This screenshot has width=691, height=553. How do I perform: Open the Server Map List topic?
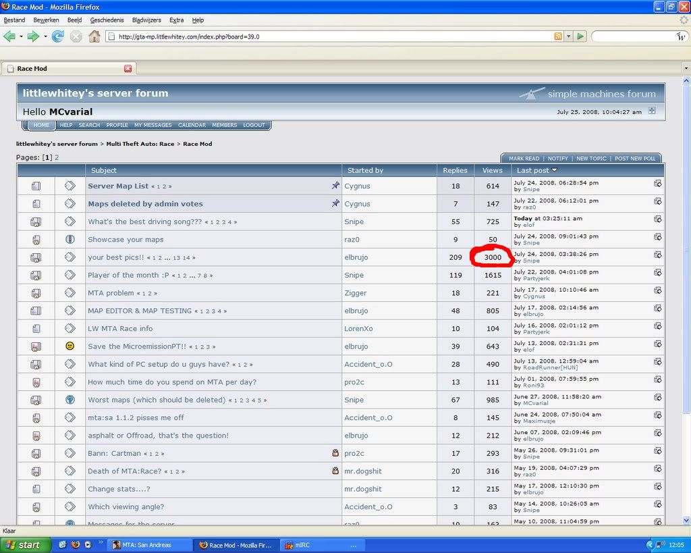click(x=118, y=186)
